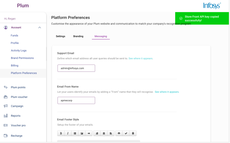Screen dimensions: 230x143
Task: Click the Voucher pro ticket icon
Action: 5,125
